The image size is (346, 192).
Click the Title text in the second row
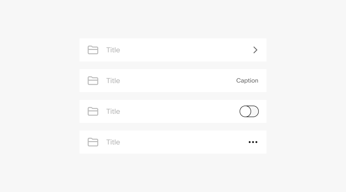tap(113, 81)
